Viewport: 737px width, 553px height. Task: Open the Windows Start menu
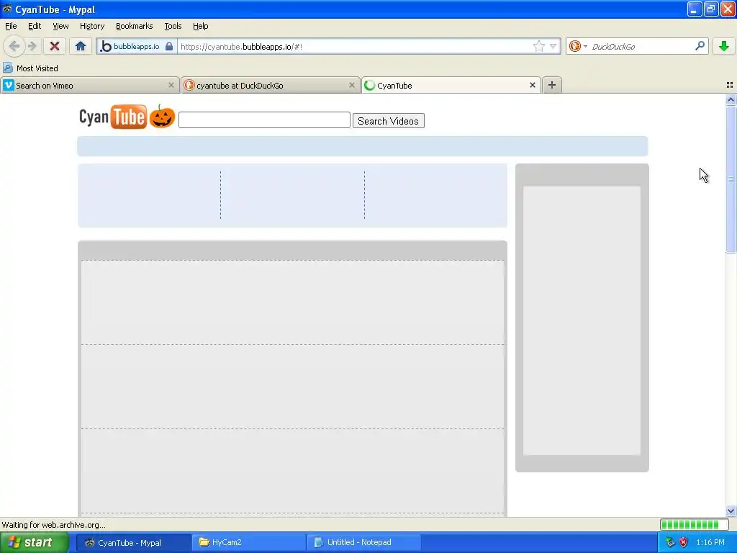(x=34, y=542)
